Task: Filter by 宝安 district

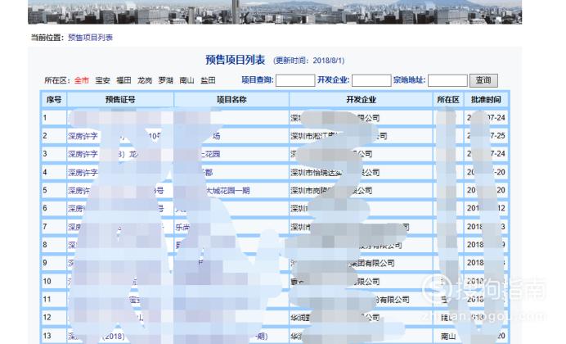Action: (102, 80)
